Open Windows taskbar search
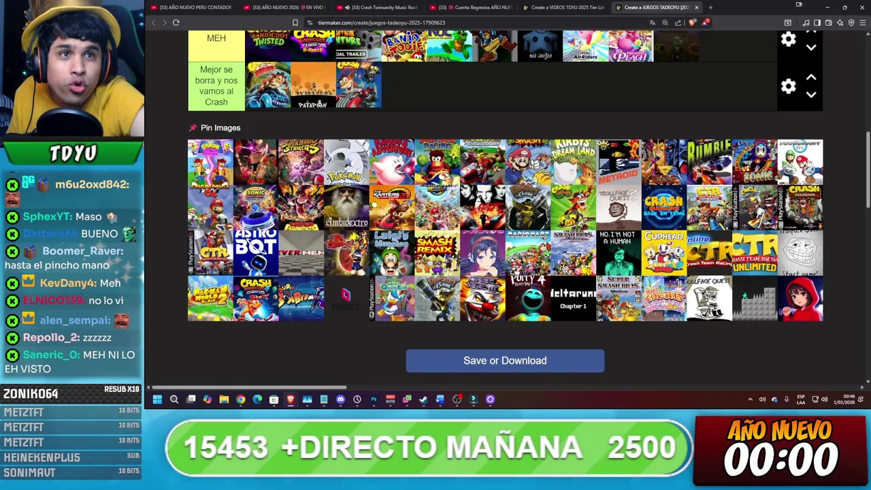The height and width of the screenshot is (490, 871). pyautogui.click(x=174, y=399)
